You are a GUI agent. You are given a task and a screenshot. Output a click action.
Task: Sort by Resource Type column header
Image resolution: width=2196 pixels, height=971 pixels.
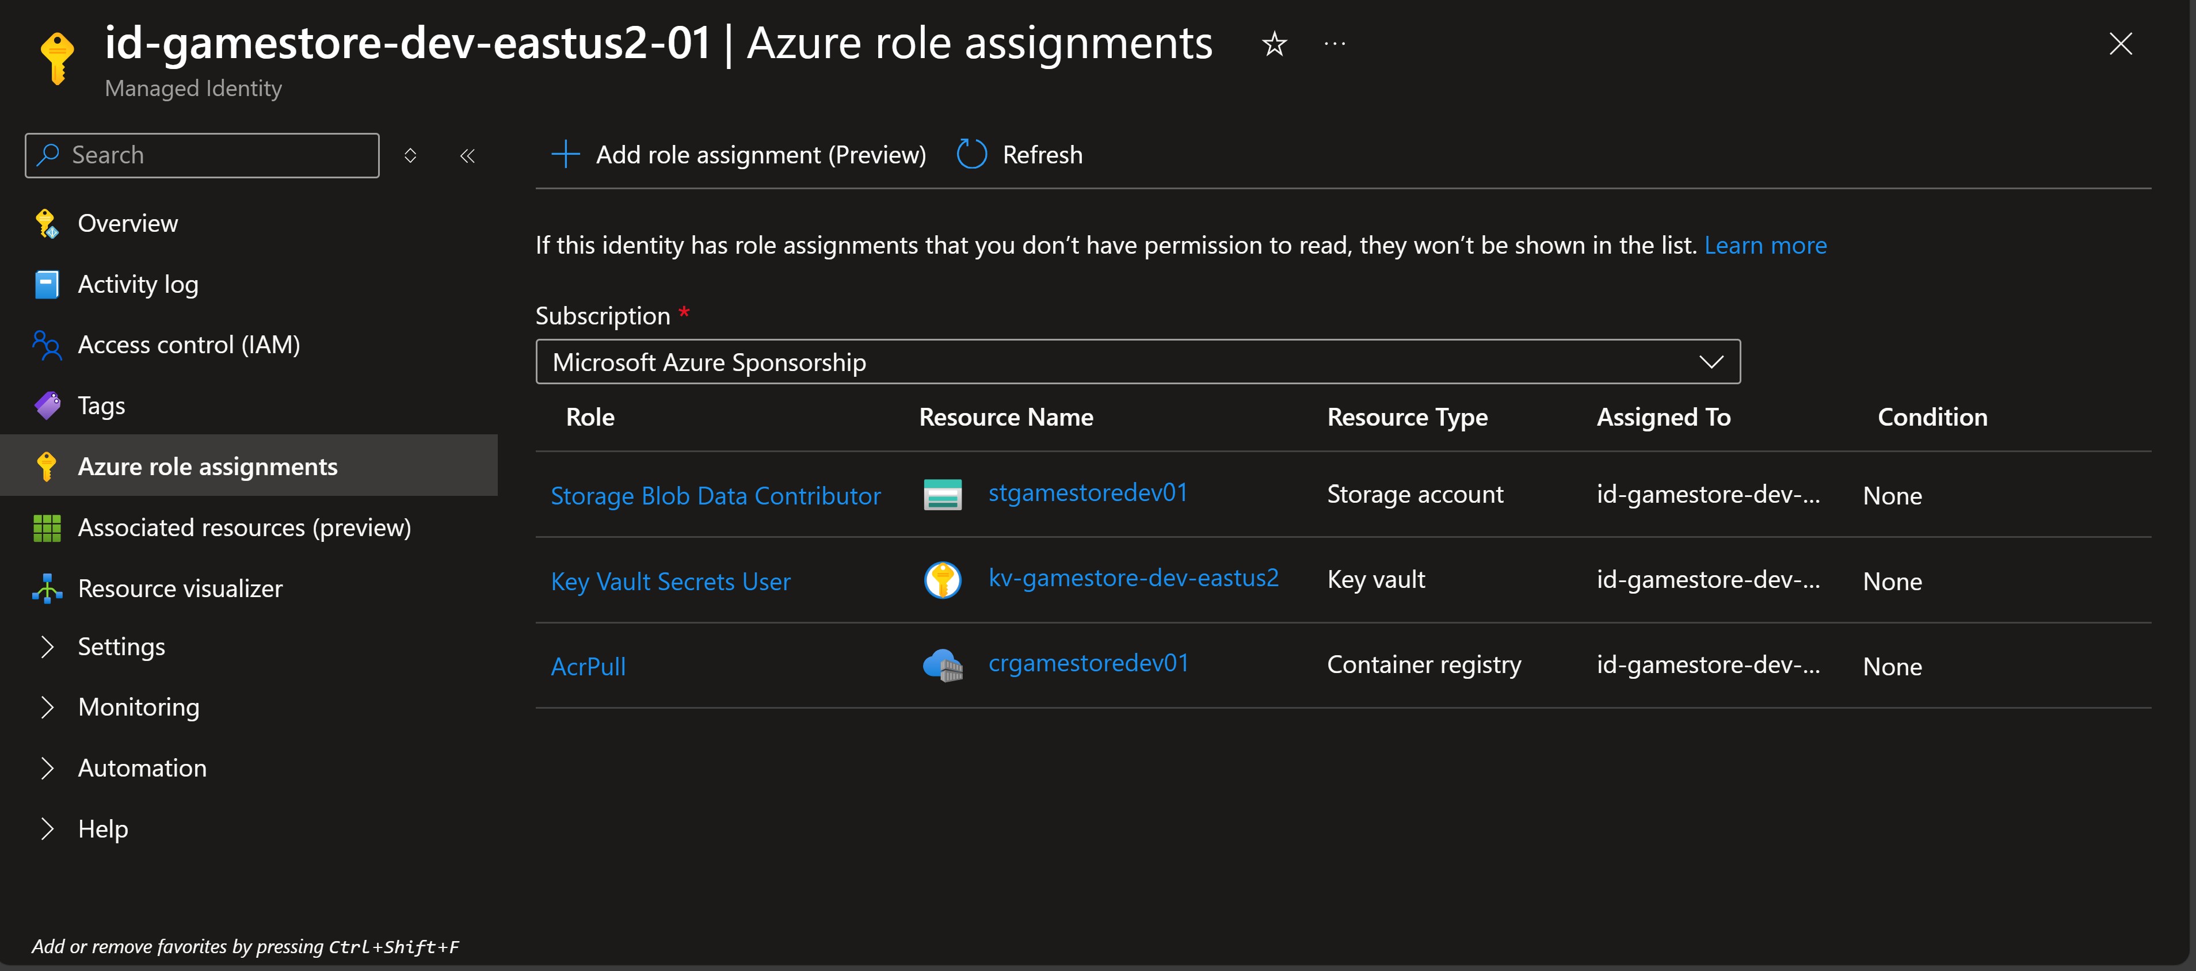click(x=1408, y=417)
